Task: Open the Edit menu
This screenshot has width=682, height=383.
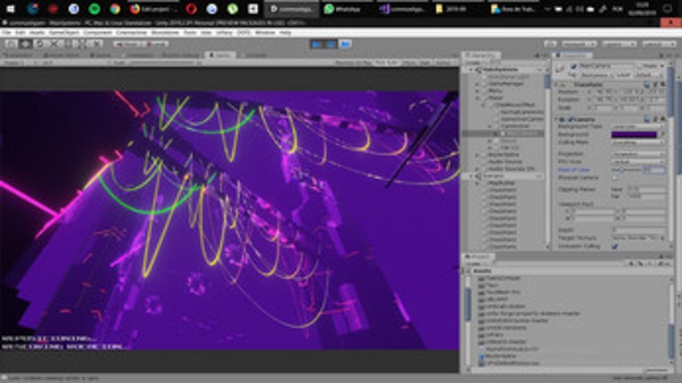Action: 20,33
